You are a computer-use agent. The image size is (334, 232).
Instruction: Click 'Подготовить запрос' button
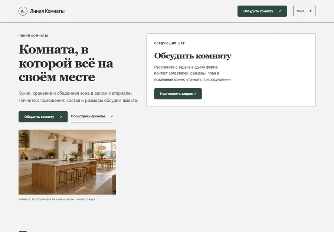[178, 94]
